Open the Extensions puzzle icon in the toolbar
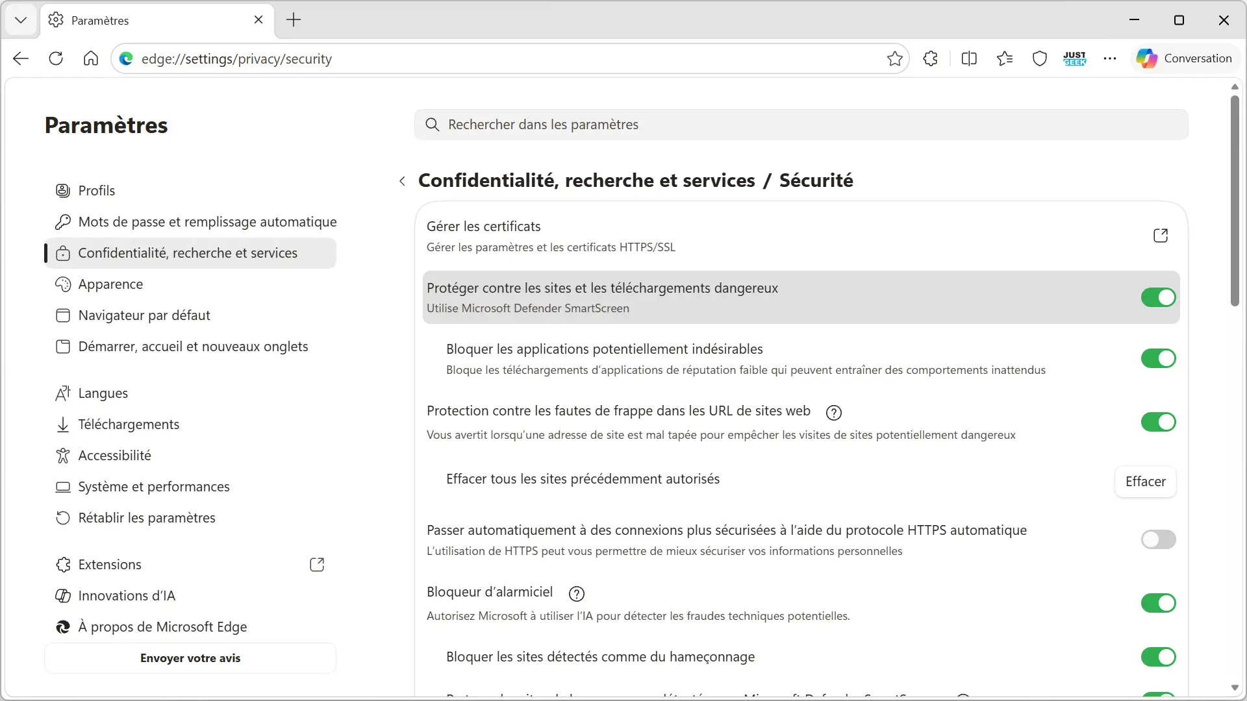Image resolution: width=1247 pixels, height=701 pixels. (931, 58)
